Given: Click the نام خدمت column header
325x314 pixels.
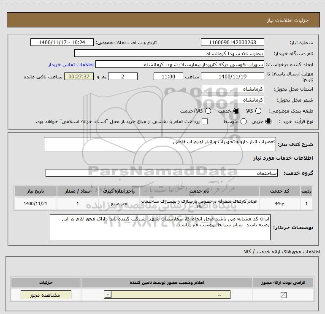Looking at the screenshot, I should (199, 191).
